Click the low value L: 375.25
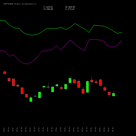 point(70,9)
